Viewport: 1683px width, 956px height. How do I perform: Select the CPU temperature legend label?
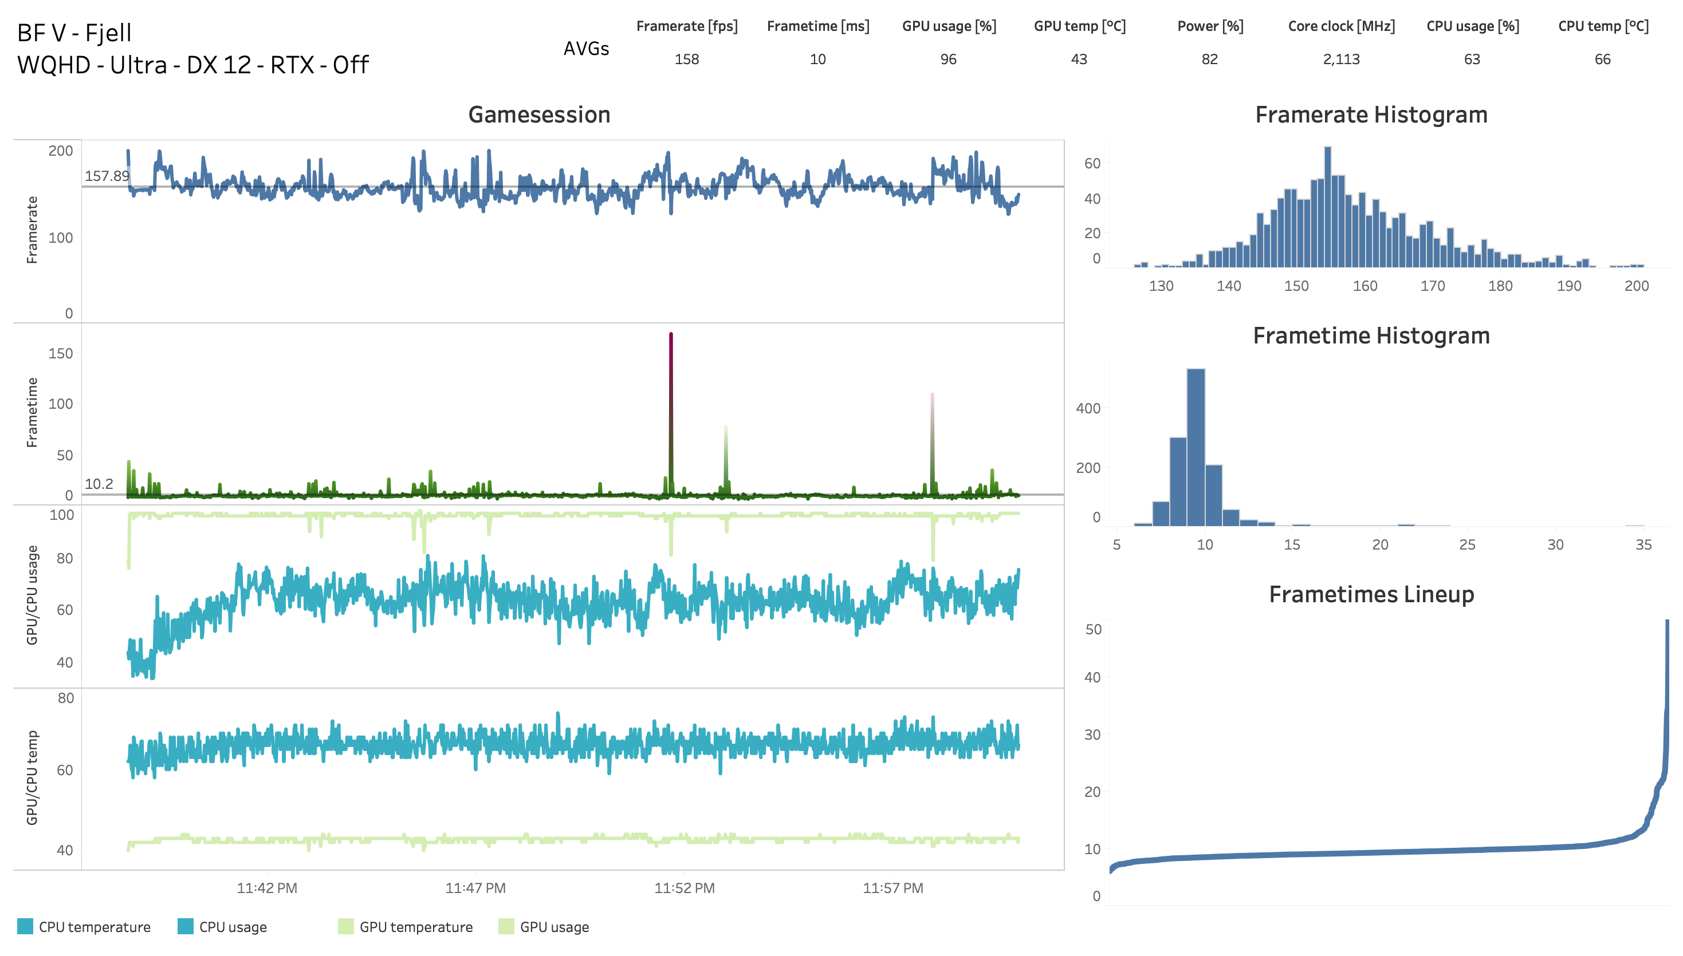[95, 926]
